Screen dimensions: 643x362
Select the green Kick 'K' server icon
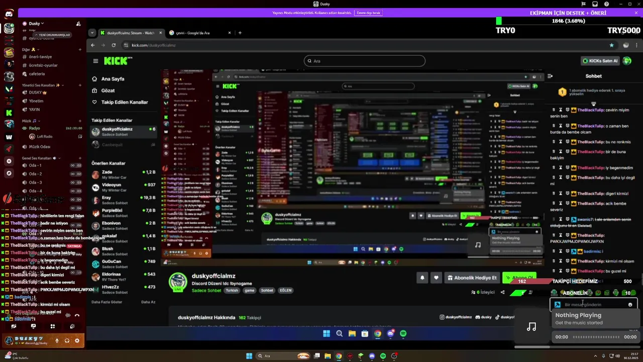(x=9, y=113)
